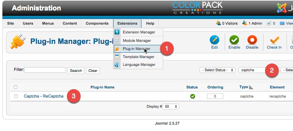Toggle the select-all checkbox in table header
293x131 pixels.
point(16,87)
